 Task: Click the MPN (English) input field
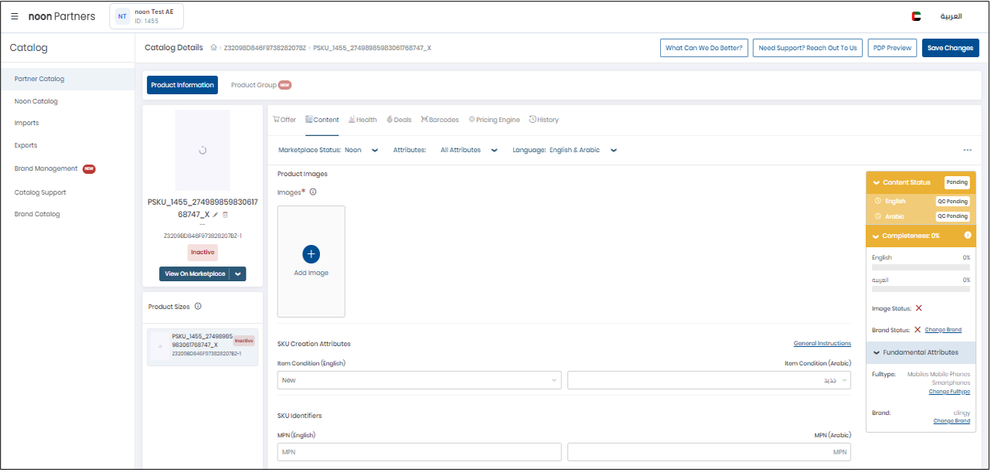pos(419,452)
